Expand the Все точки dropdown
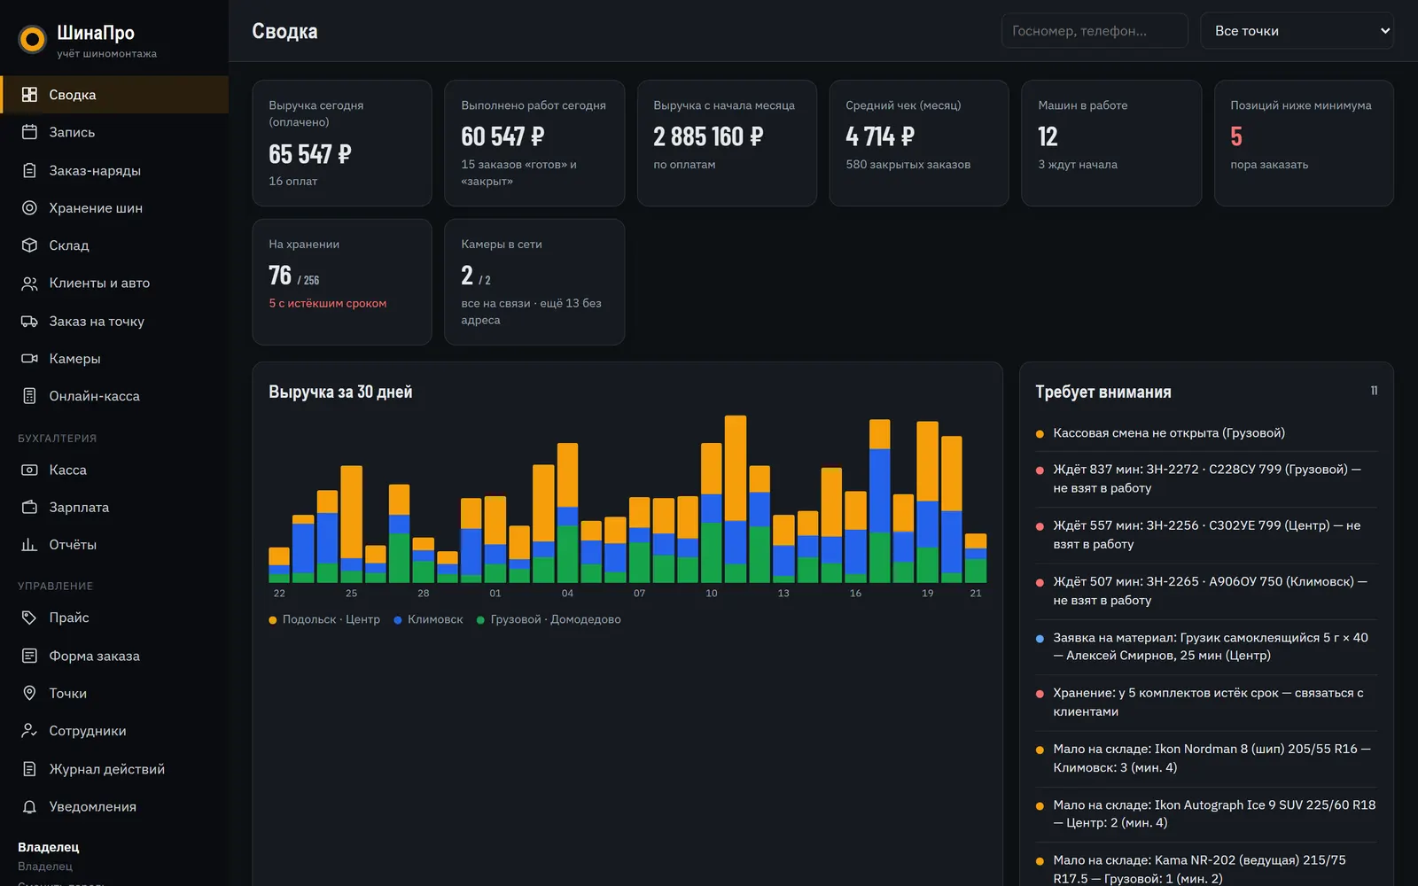 [x=1297, y=31]
